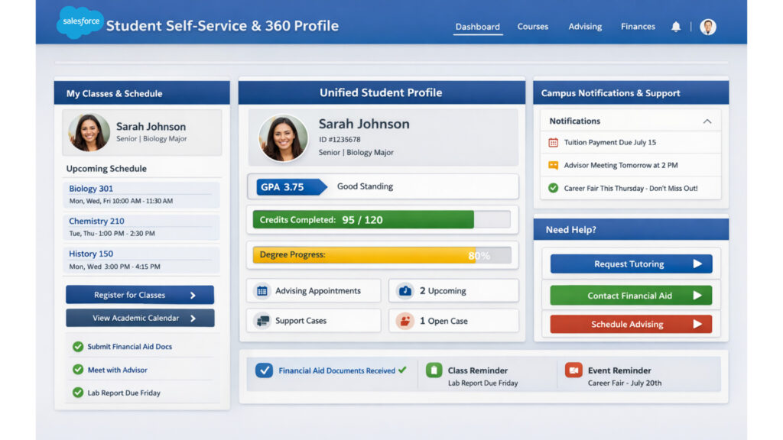
Task: Click the Advisor Meeting orange message icon
Action: coord(554,165)
